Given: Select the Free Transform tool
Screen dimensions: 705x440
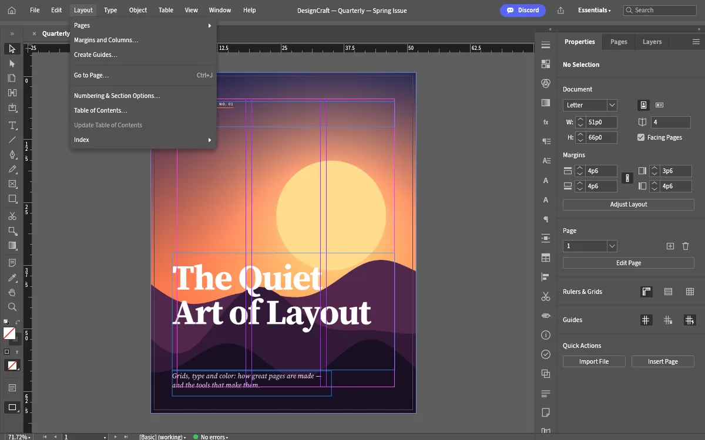Looking at the screenshot, I should click(x=12, y=231).
